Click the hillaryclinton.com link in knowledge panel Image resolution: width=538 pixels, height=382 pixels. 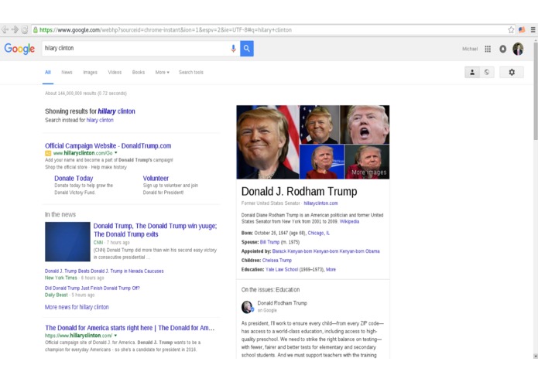click(x=320, y=203)
